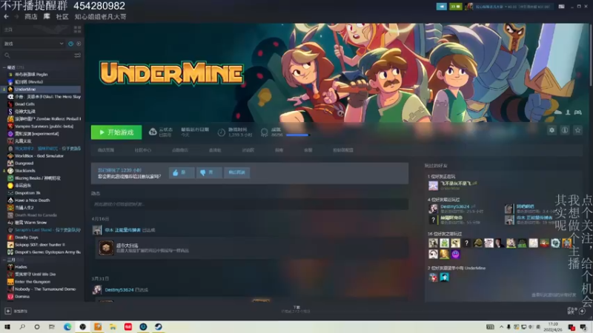Open the achievements ribbon icon
Image resolution: width=593 pixels, height=333 pixels.
coord(265,132)
